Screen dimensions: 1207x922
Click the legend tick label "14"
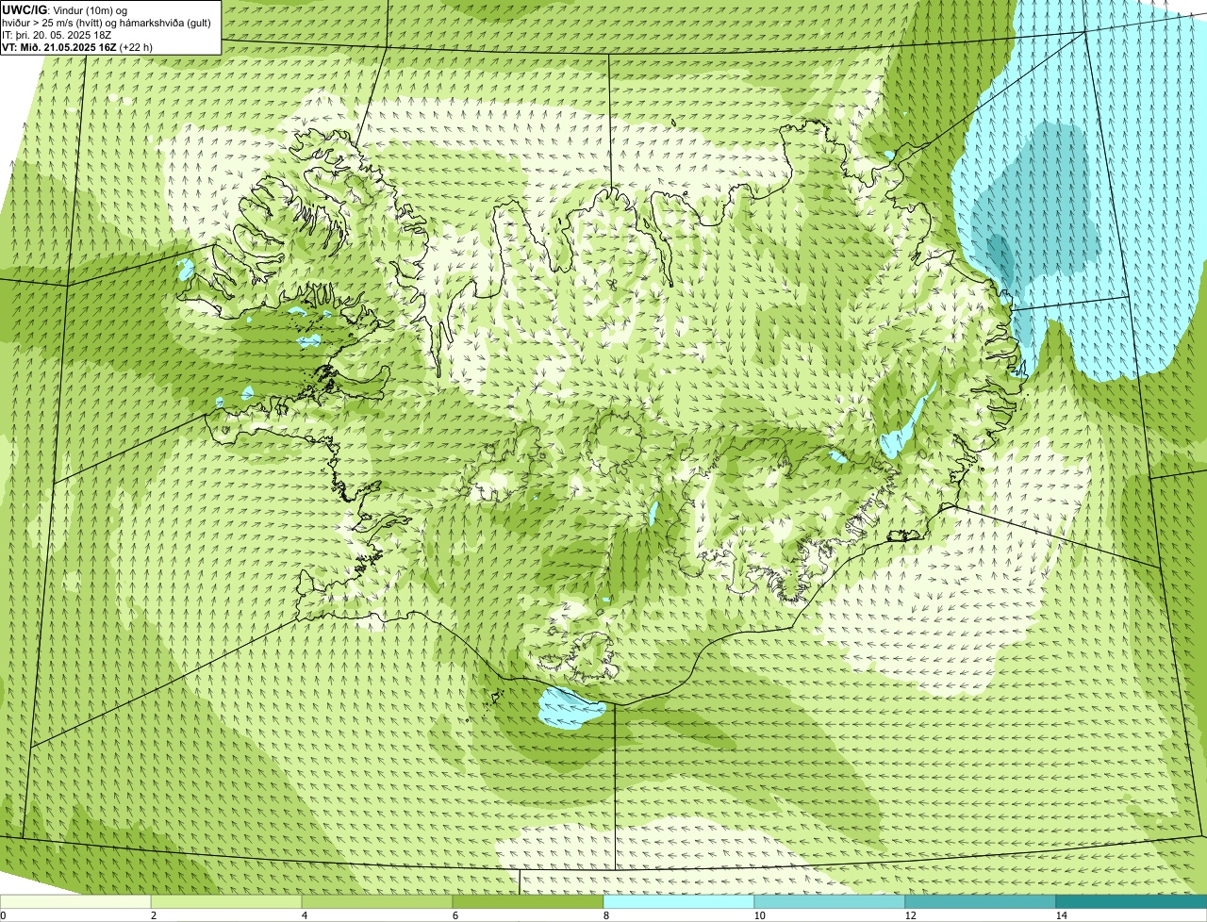tap(1061, 915)
